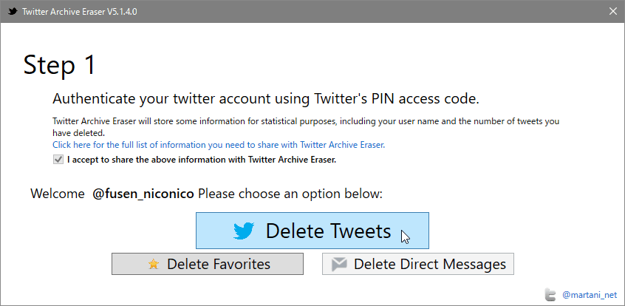
Task: Click the 'I accept to share' checkbox label
Action: pos(202,160)
